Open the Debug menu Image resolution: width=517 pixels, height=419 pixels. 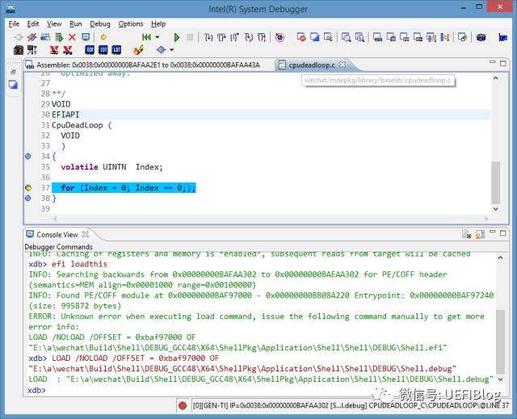(100, 24)
